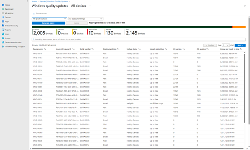Click Export devices download icon
250x150 pixels.
click(34, 14)
